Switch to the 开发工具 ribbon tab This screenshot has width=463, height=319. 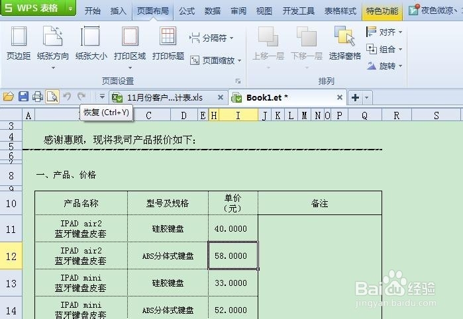pos(299,11)
